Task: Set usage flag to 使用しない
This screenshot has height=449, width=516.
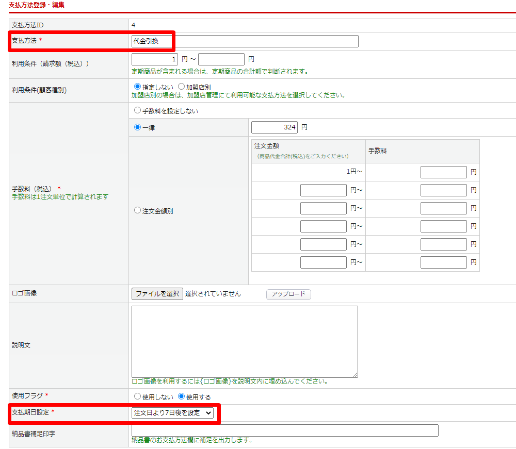Action: (x=137, y=397)
